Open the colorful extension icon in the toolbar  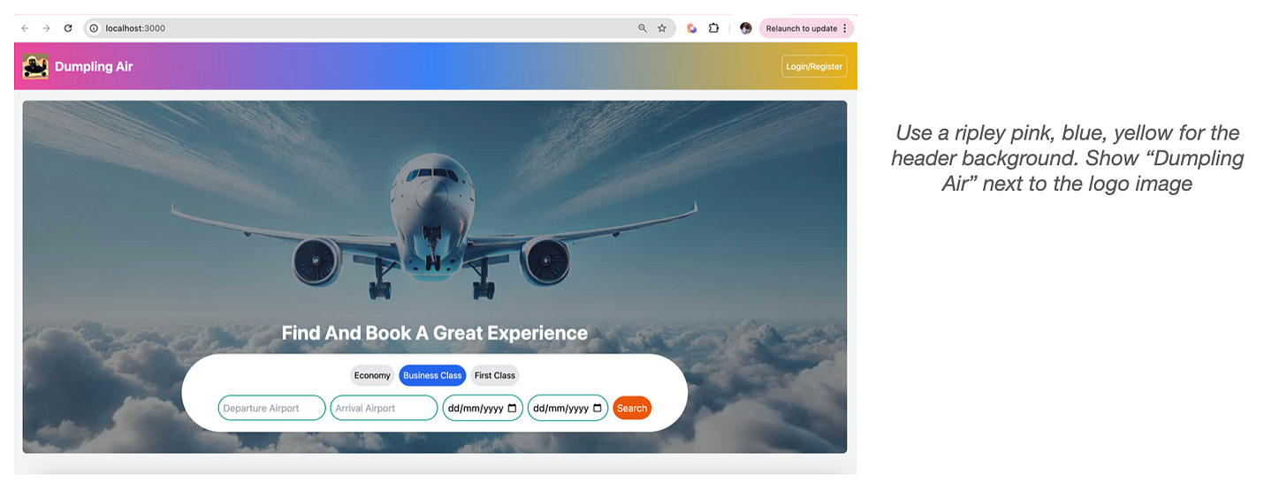coord(692,28)
